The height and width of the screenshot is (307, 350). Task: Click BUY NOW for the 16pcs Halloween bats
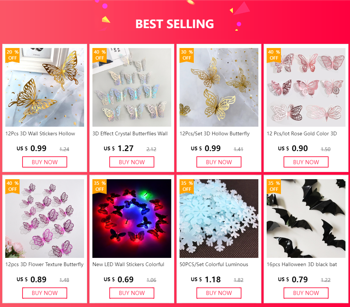click(306, 293)
